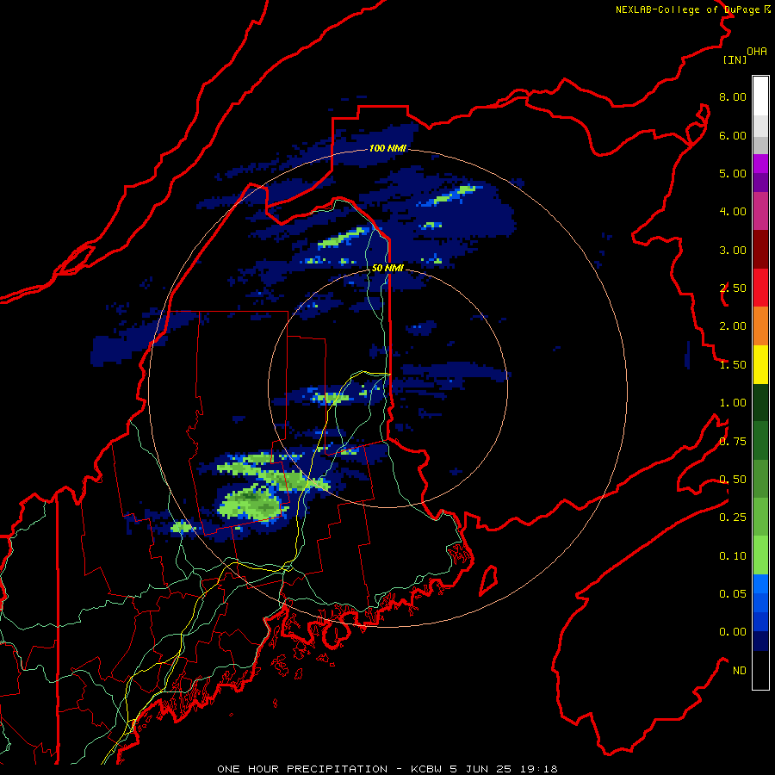
Task: Click the 0.05 legend value
Action: 733,594
